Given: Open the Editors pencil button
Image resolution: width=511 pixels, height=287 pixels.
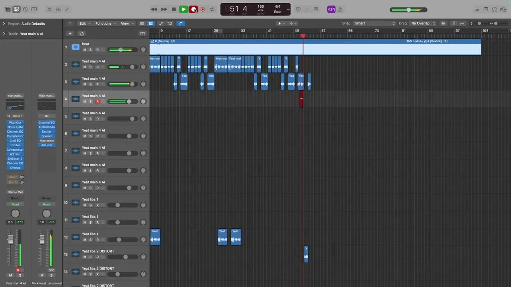Looking at the screenshot, I should (x=67, y=9).
